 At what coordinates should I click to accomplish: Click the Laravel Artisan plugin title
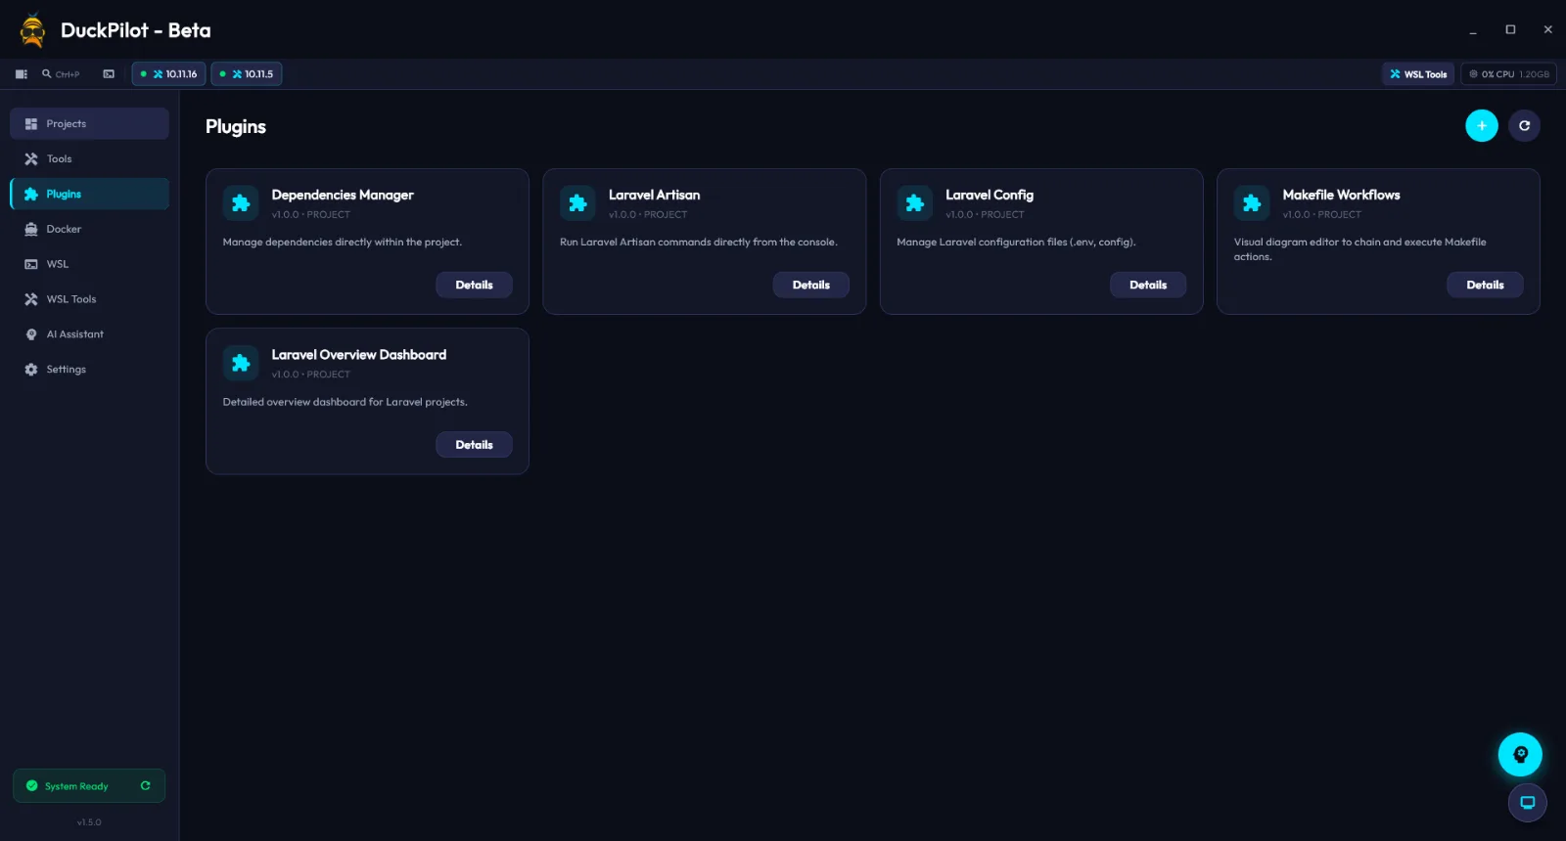(x=654, y=195)
